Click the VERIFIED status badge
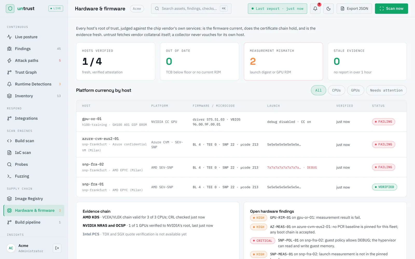415x259 pixels. click(x=384, y=187)
